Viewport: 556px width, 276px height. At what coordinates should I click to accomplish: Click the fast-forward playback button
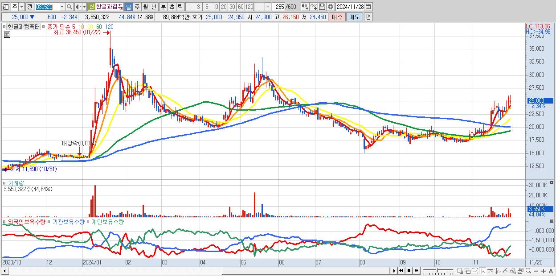pos(416,271)
